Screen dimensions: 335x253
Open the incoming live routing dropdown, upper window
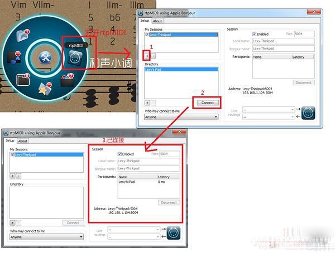coord(269,117)
